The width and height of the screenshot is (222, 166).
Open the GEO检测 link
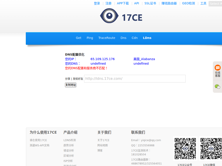coord(188,3)
